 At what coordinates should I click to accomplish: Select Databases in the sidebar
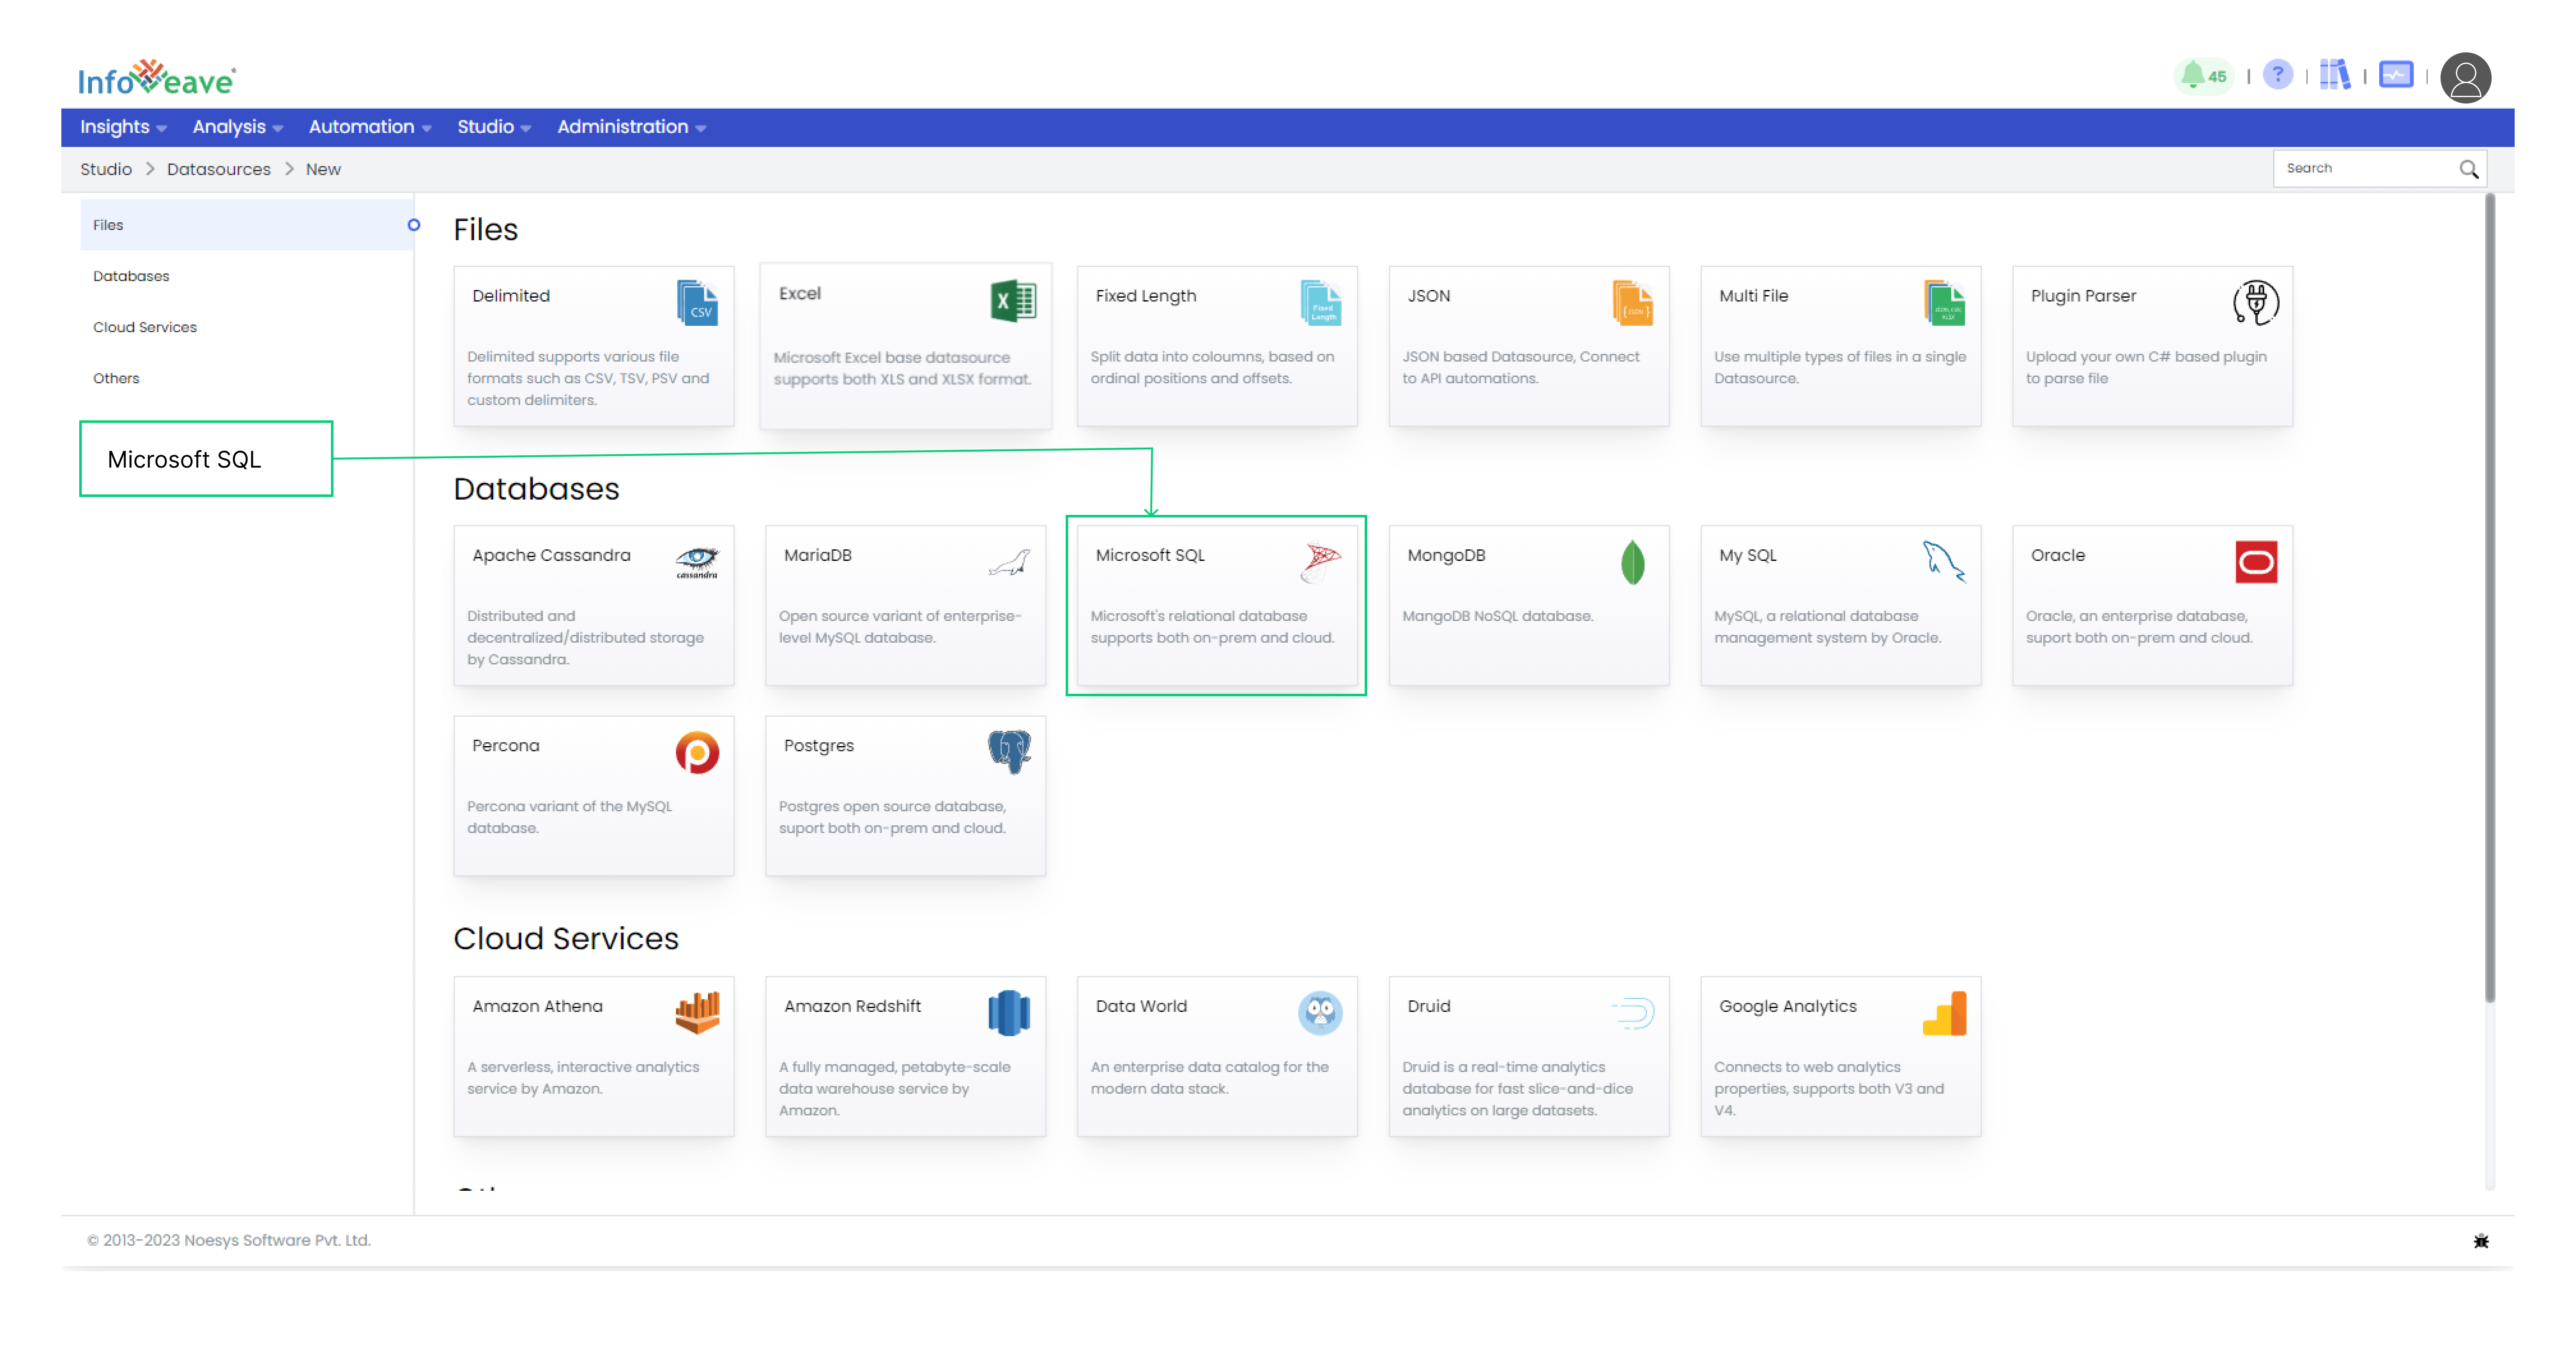(x=246, y=276)
